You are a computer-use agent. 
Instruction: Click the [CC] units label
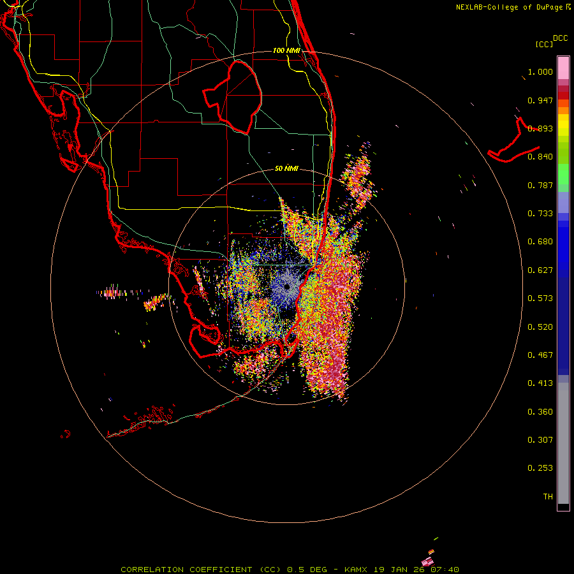(544, 44)
